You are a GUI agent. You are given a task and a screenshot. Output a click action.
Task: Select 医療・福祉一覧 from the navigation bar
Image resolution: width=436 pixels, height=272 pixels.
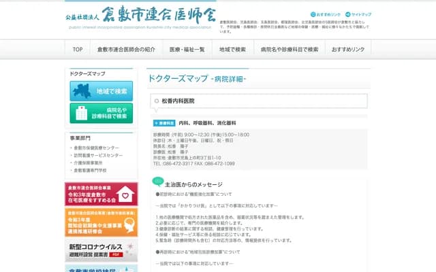187,50
